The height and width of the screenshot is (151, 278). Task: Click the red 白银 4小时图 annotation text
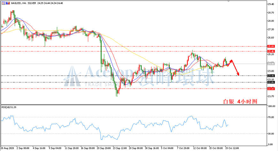(240, 101)
